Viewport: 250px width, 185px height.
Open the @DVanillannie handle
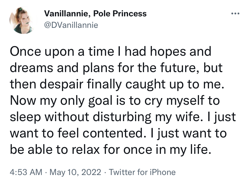[71, 25]
